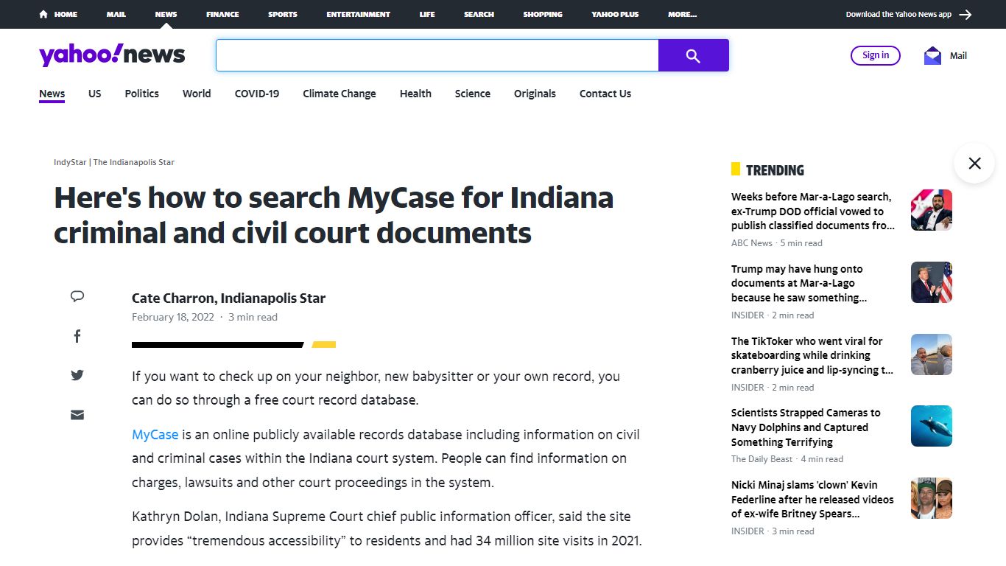
Task: Select the Climate Change tab
Action: click(340, 94)
